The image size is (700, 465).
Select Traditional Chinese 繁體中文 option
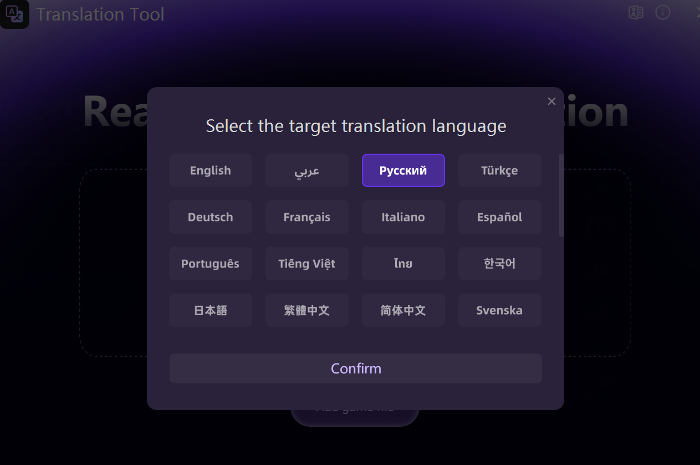click(x=307, y=310)
